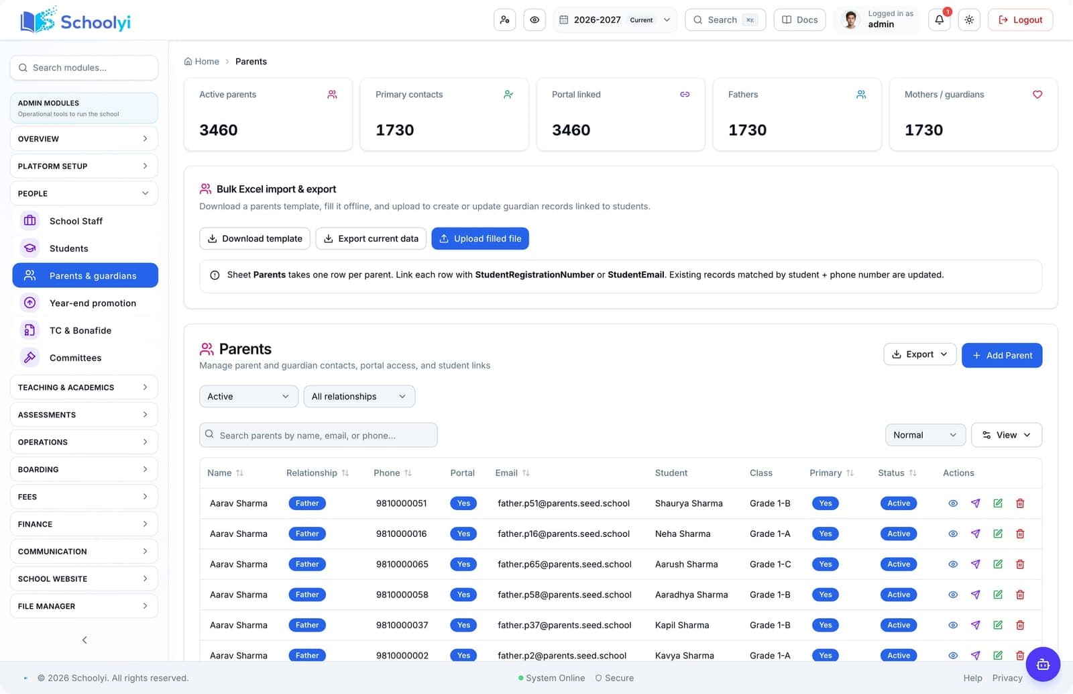View details for Aarush Sharma's parent row
This screenshot has height=694, width=1073.
pos(953,564)
